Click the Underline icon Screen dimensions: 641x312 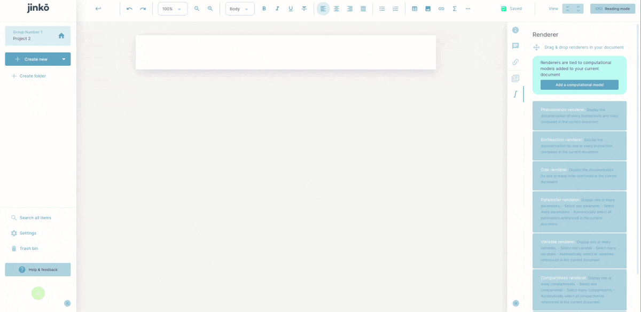[x=290, y=9]
